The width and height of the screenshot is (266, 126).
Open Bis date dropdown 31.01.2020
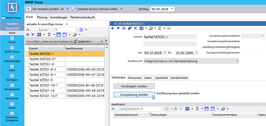point(197,53)
